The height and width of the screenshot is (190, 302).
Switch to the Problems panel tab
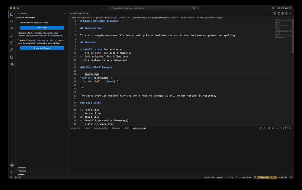click(76, 128)
